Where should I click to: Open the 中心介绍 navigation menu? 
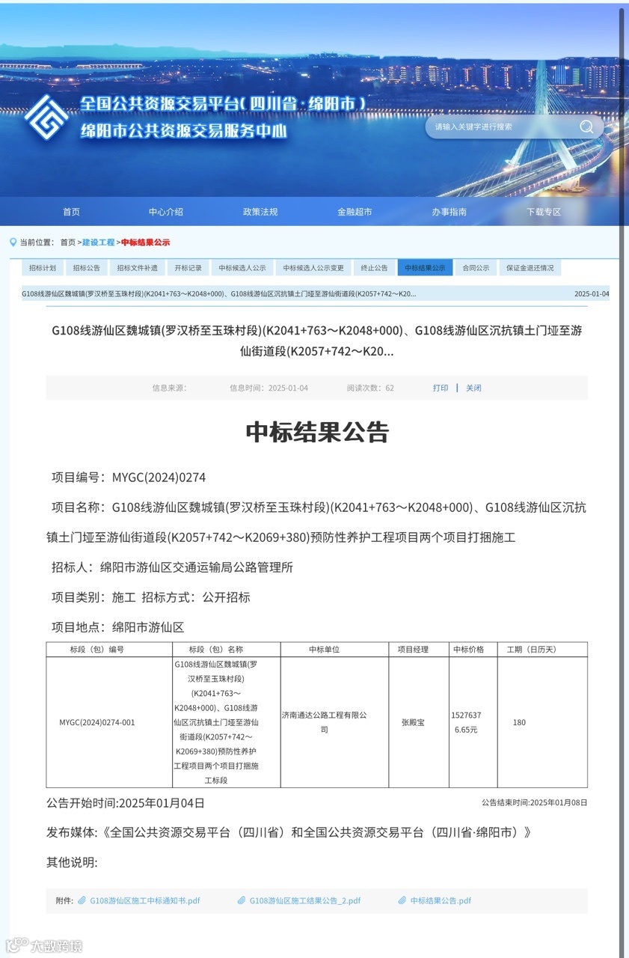[166, 212]
